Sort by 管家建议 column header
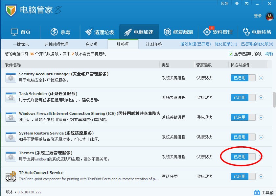Screen dimensions: 276x196 click(x=204, y=65)
